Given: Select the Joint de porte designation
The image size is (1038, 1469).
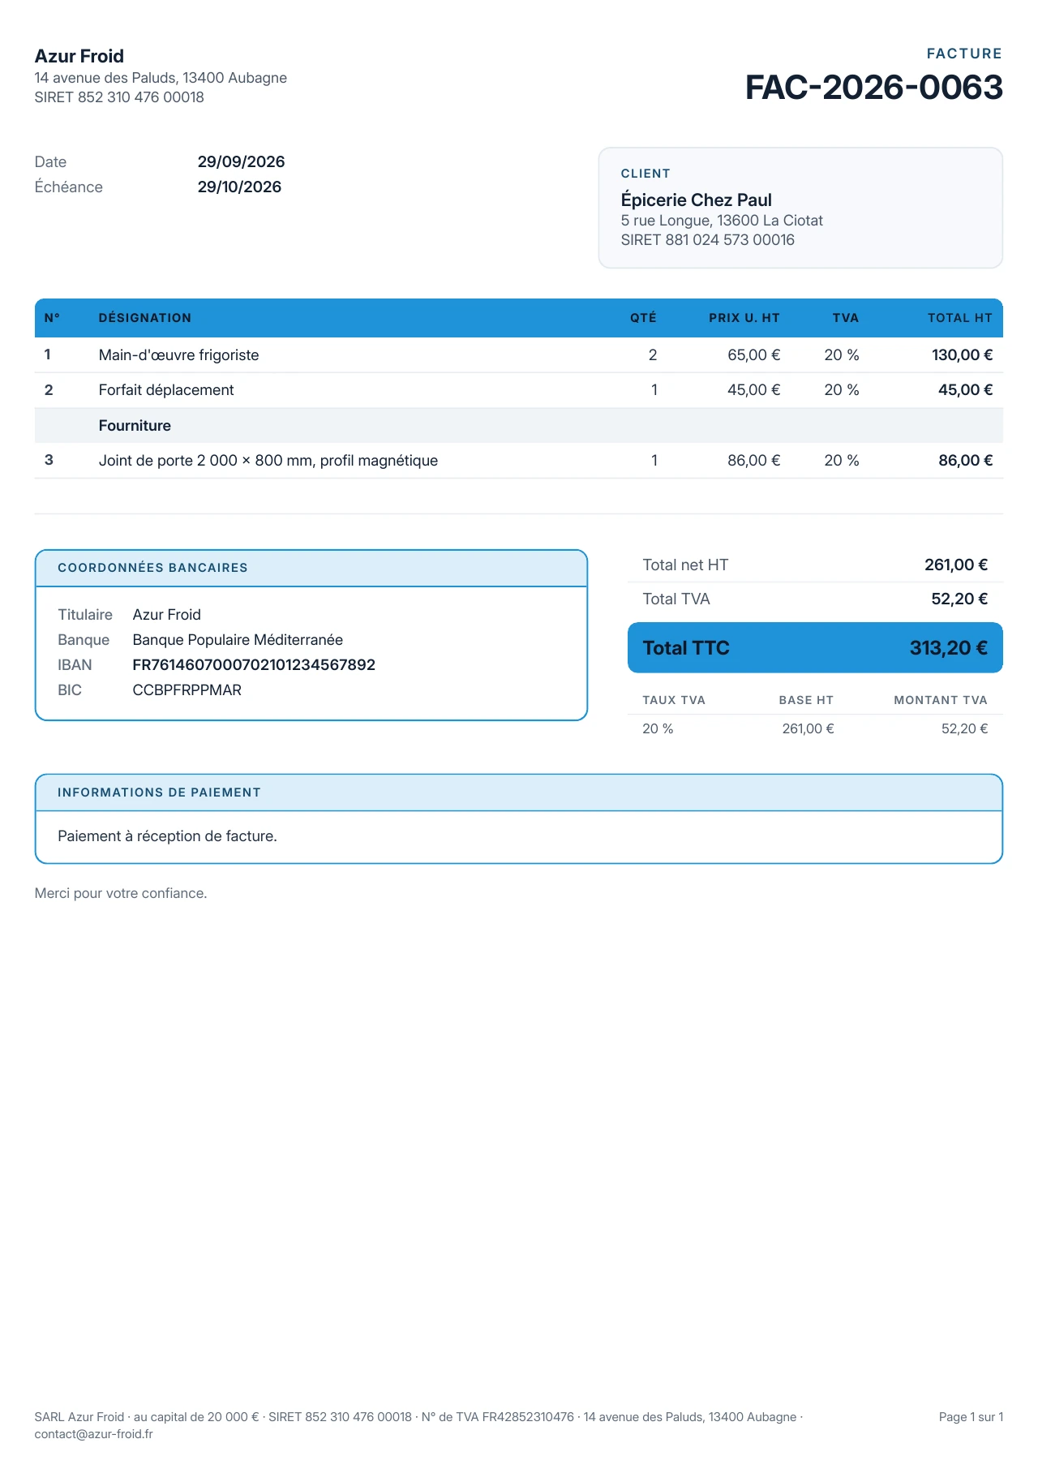Looking at the screenshot, I should (268, 461).
